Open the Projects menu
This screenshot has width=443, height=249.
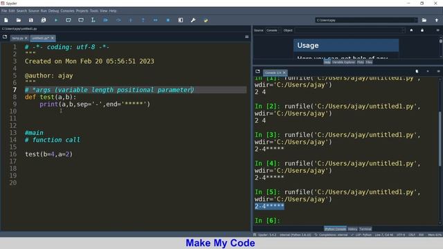pyautogui.click(x=82, y=11)
